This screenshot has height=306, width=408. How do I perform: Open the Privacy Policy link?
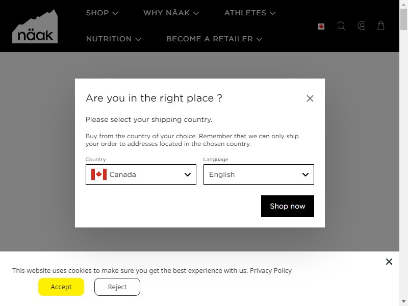click(271, 271)
